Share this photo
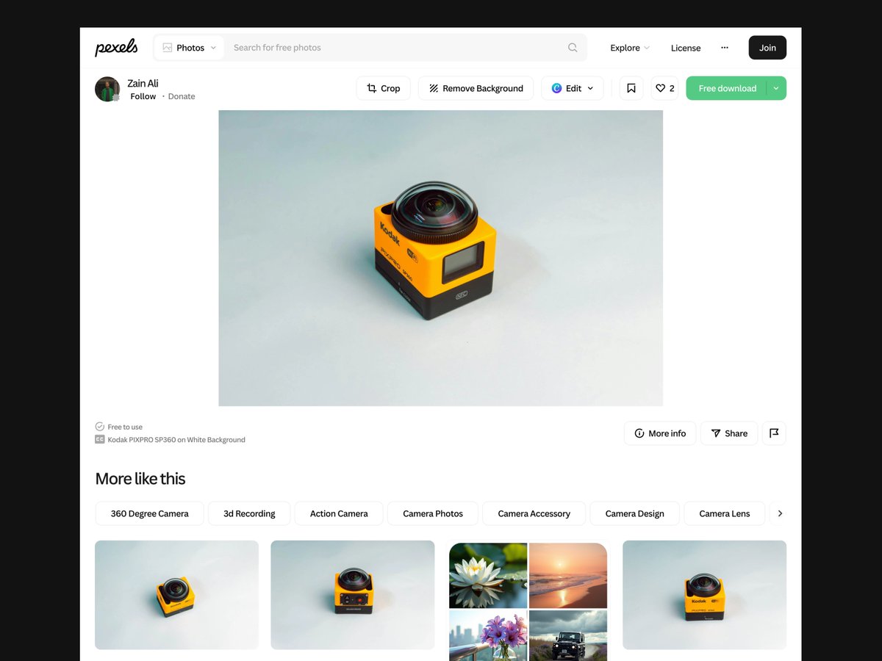 pos(728,433)
